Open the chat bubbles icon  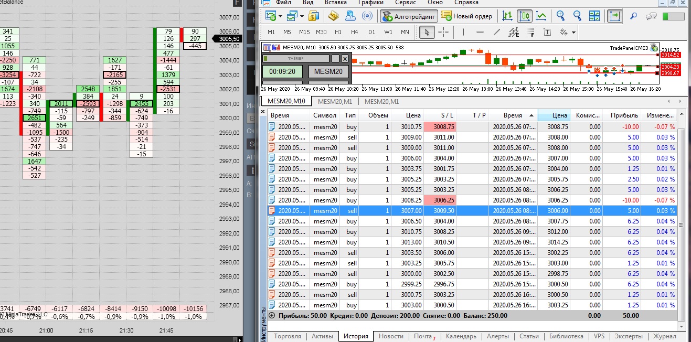click(x=652, y=16)
